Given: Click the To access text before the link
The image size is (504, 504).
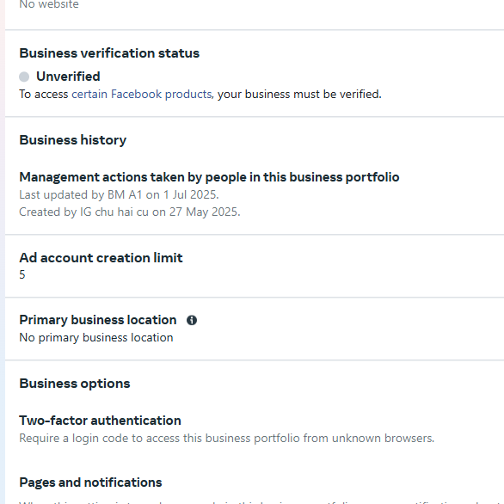Looking at the screenshot, I should click(x=44, y=95).
